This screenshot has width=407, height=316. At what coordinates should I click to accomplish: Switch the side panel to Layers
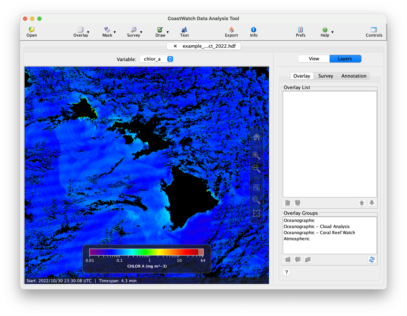click(x=345, y=59)
